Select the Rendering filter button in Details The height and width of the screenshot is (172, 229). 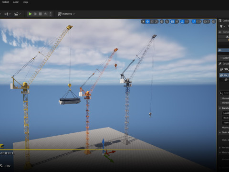pos(225,103)
